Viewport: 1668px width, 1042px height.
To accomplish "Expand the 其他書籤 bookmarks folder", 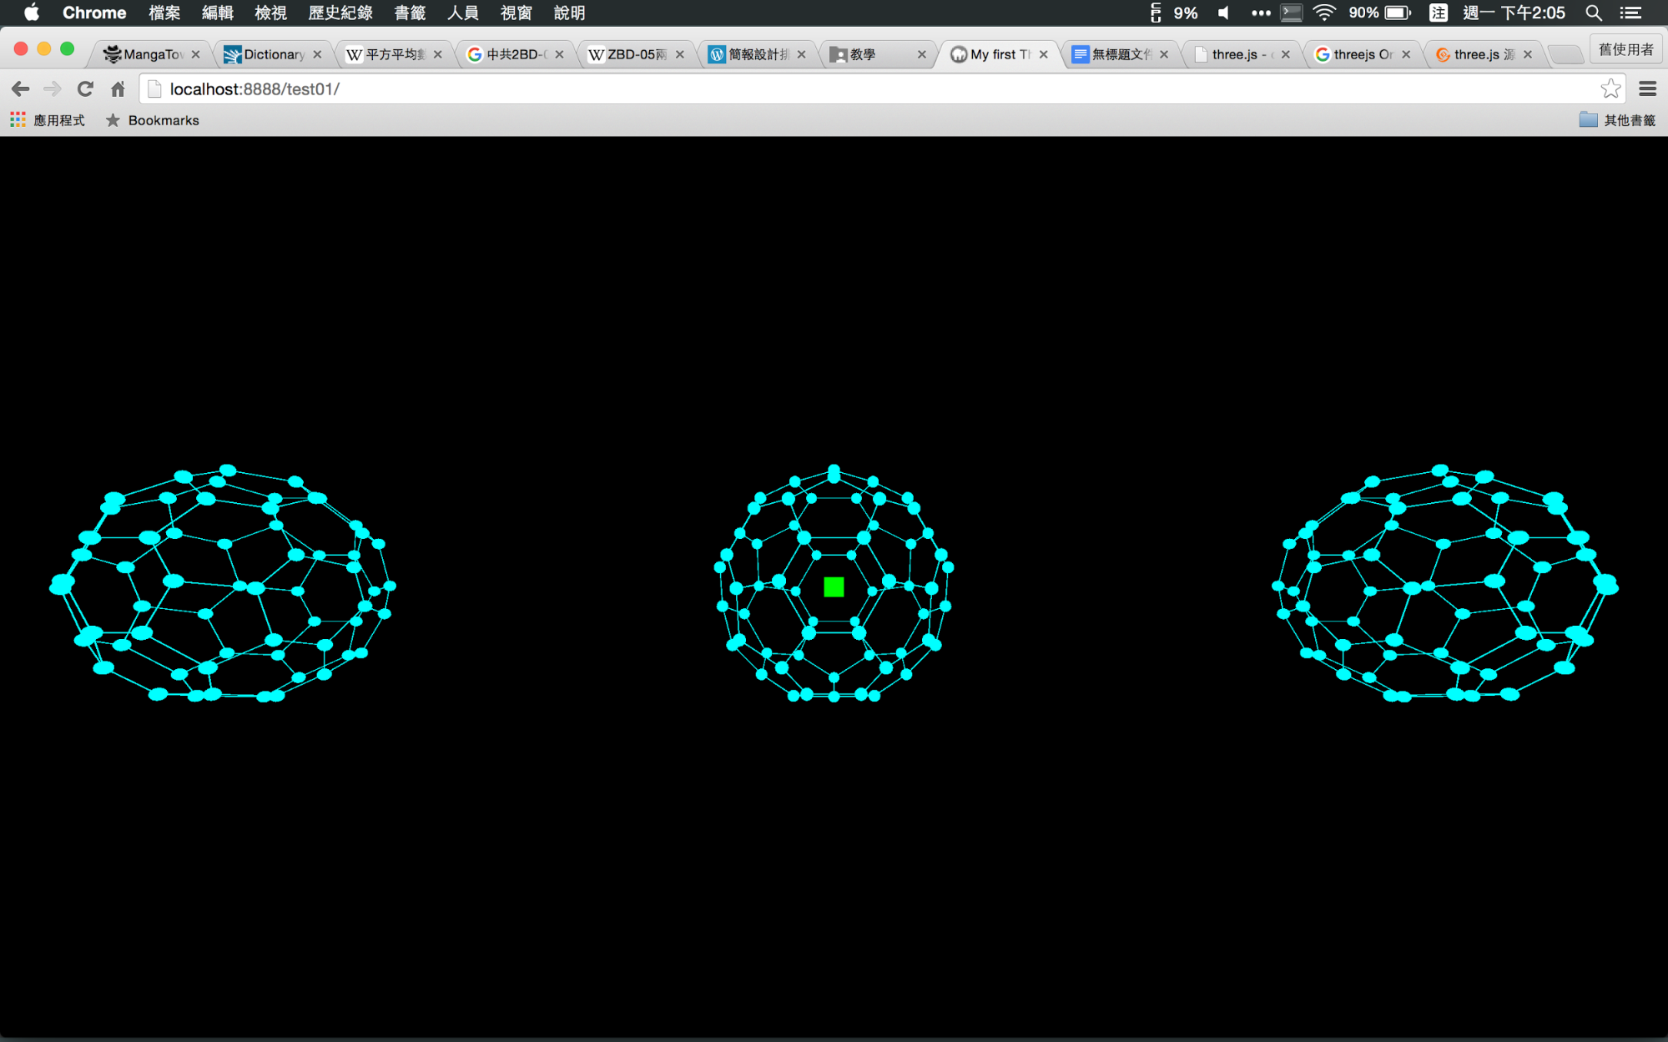I will (1616, 120).
